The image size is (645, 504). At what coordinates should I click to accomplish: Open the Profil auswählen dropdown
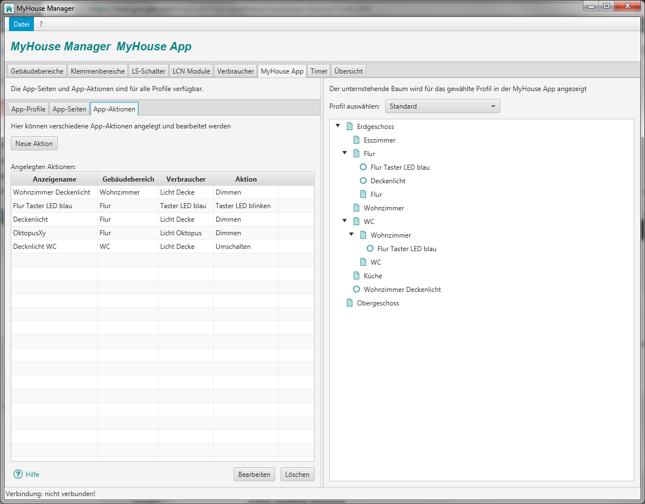(442, 106)
